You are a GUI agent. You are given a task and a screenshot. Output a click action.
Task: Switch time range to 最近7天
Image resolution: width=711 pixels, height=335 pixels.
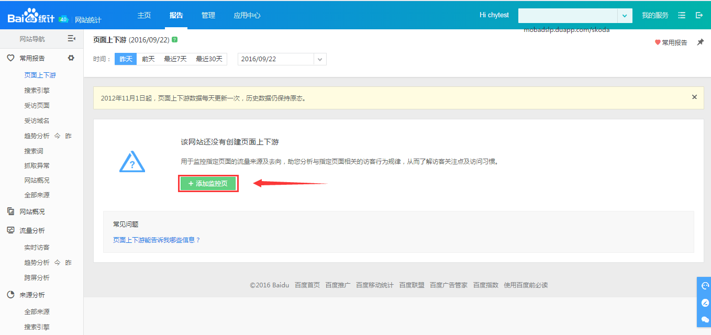[x=175, y=59]
